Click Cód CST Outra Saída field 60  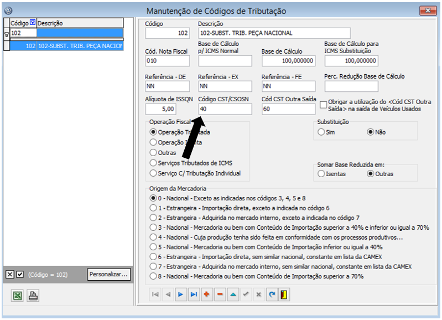288,109
